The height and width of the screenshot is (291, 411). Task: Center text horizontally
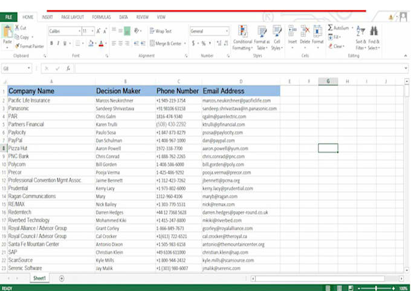coord(120,44)
